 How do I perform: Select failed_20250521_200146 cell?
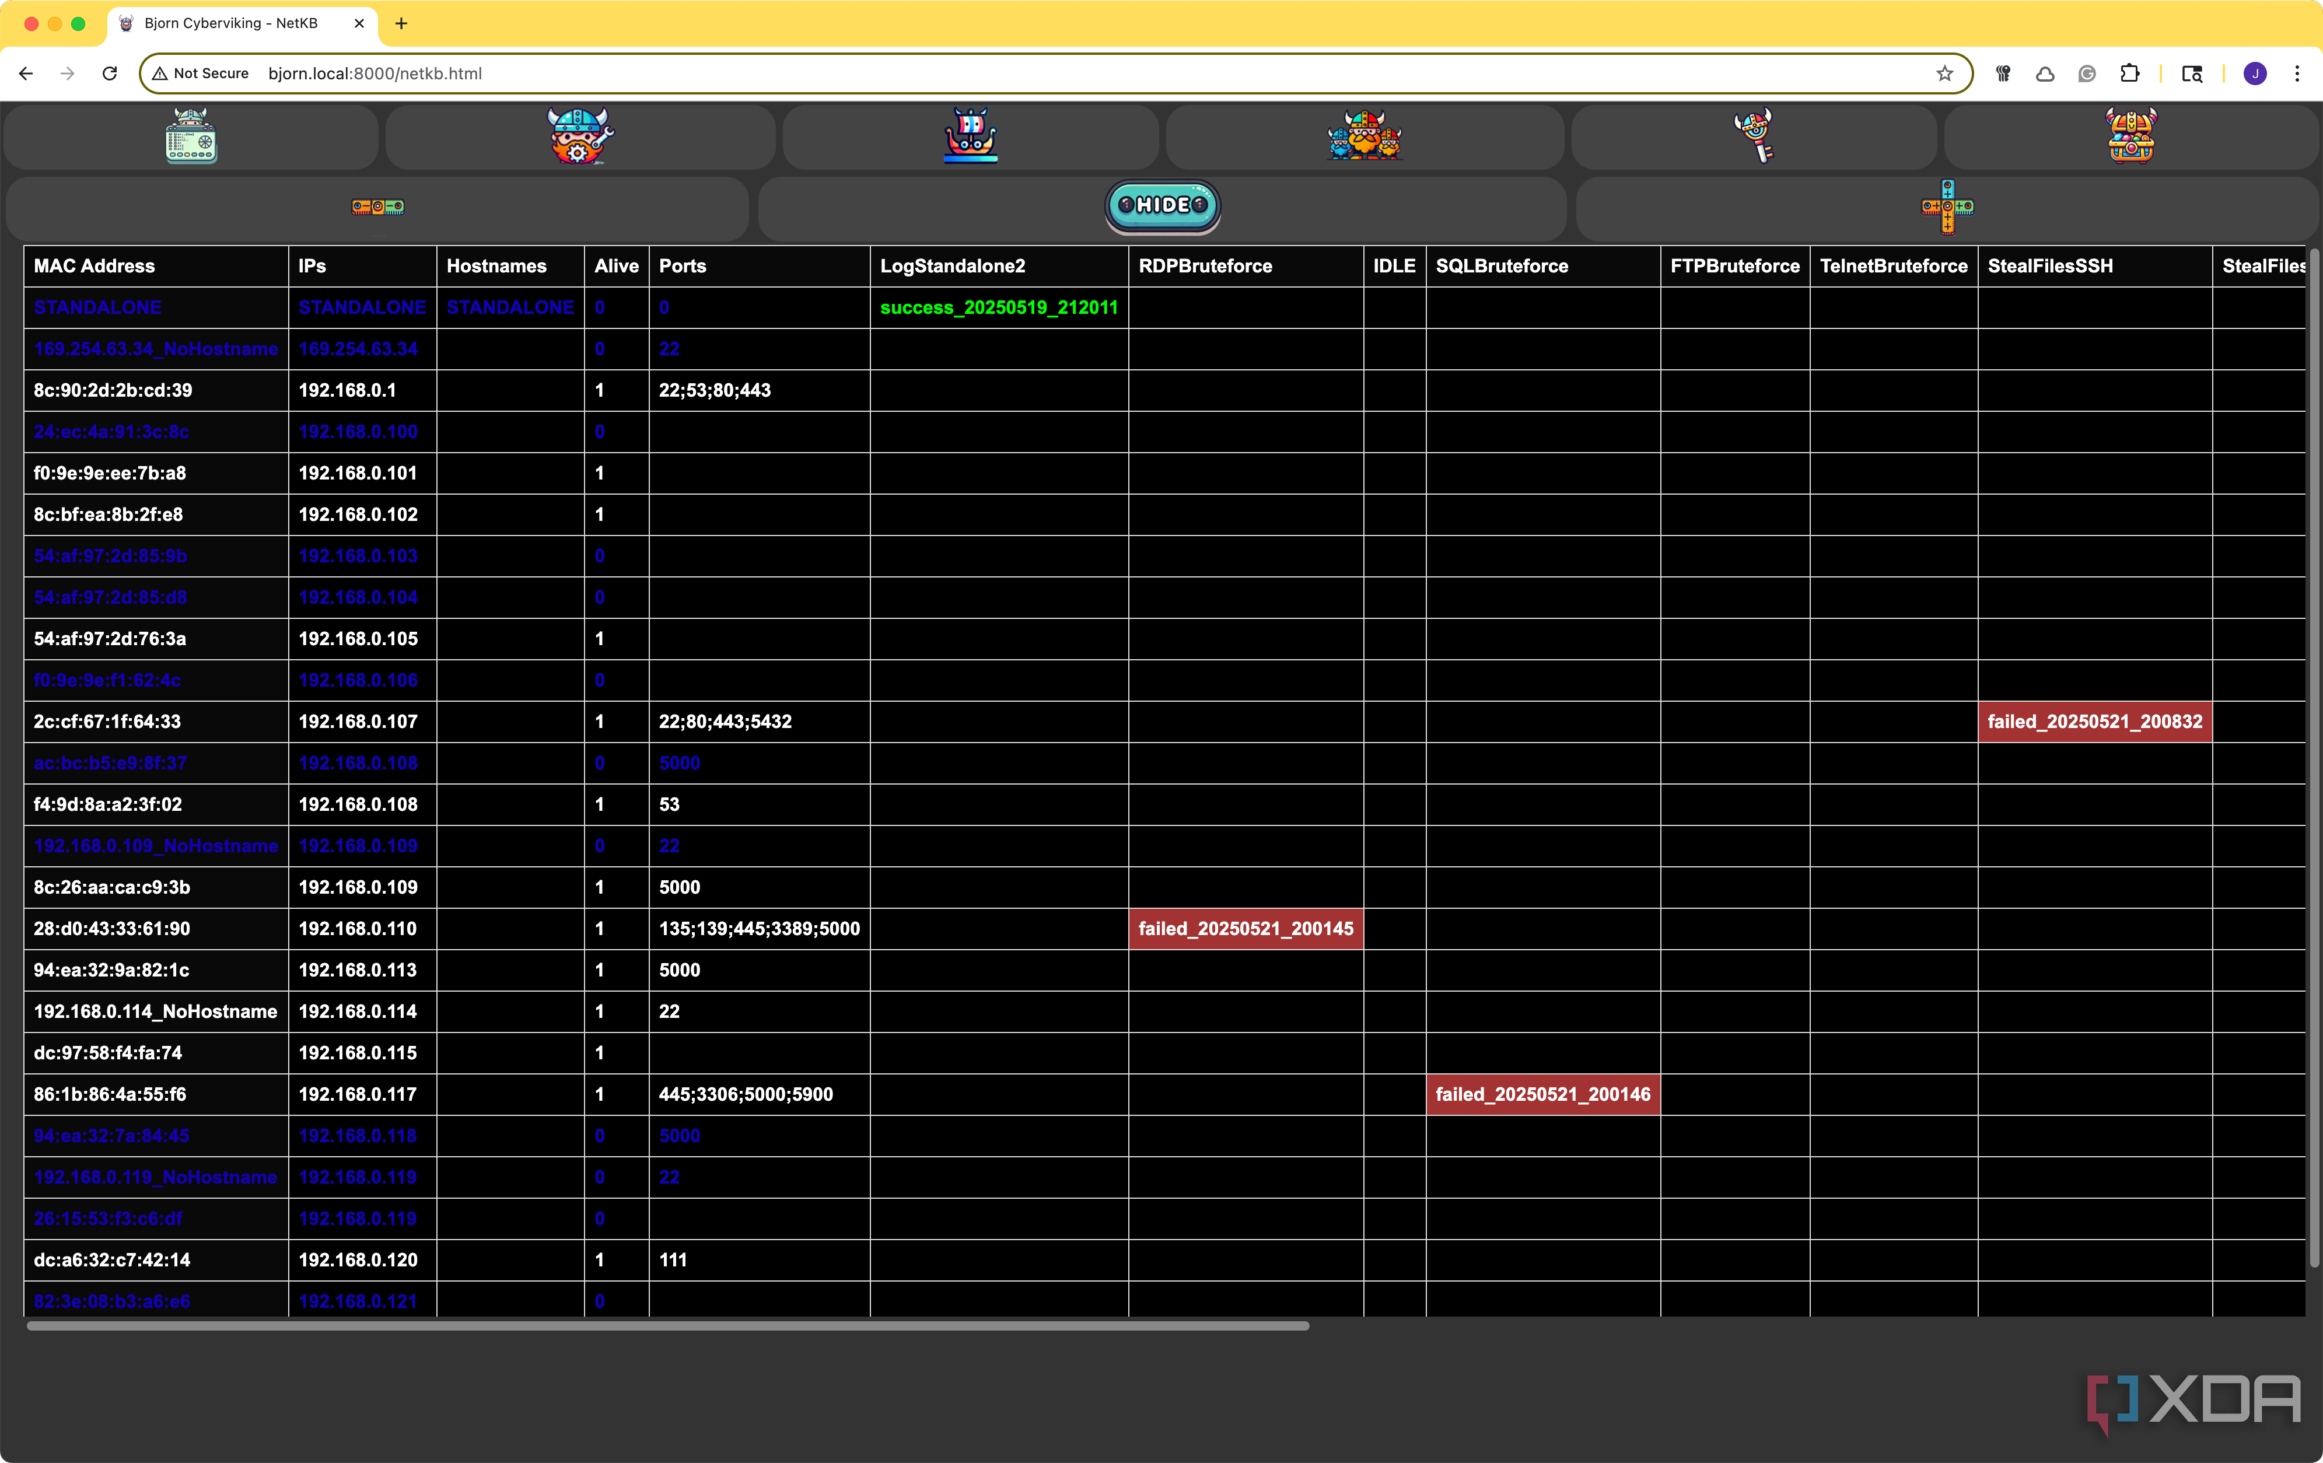[x=1542, y=1094]
